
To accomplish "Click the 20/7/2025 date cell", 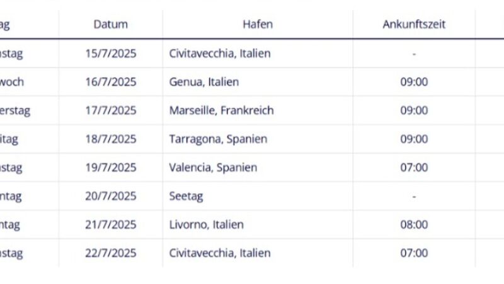I will [x=111, y=196].
